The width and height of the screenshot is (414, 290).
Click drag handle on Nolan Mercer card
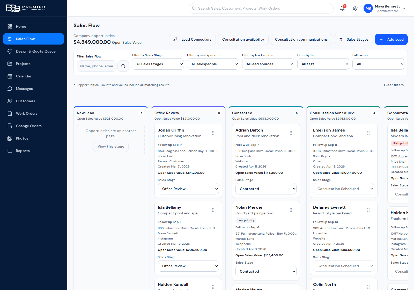click(x=291, y=210)
